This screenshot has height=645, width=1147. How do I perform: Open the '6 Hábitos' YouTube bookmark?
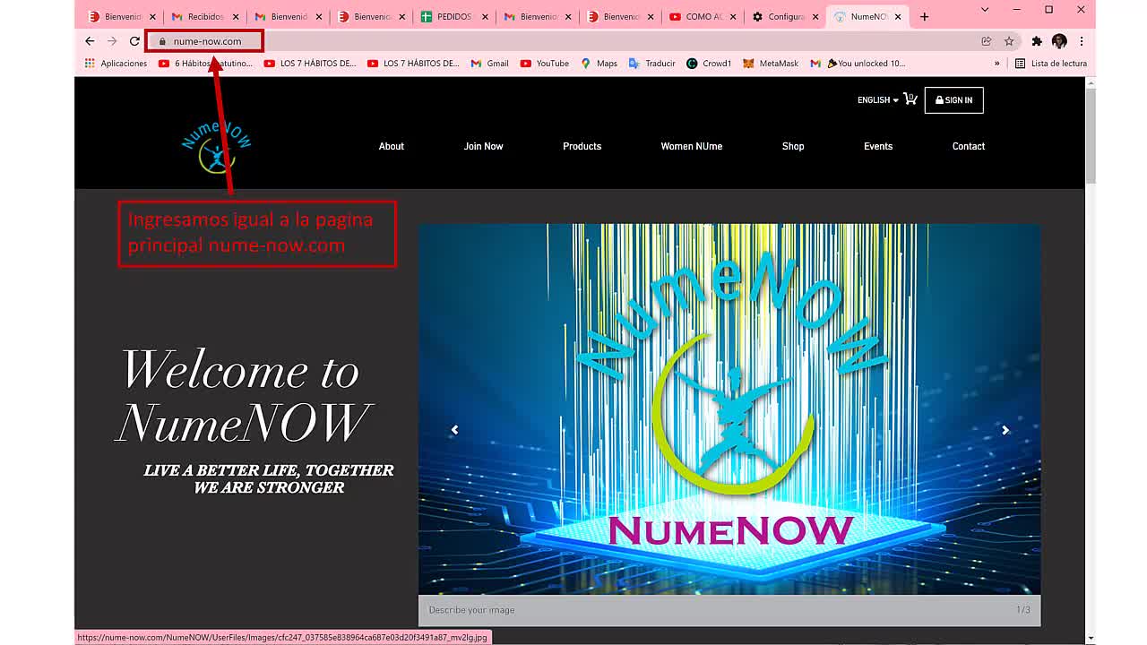point(205,64)
